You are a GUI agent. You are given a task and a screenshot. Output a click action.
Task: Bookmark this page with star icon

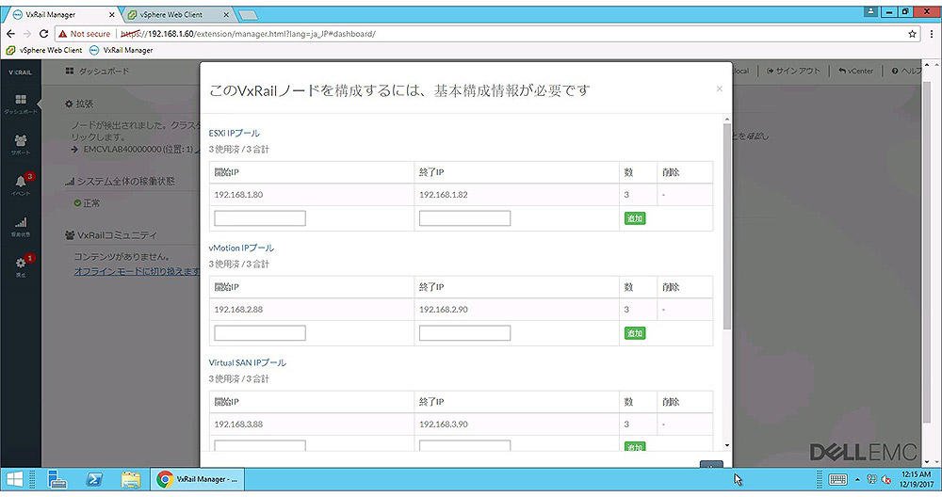[912, 34]
